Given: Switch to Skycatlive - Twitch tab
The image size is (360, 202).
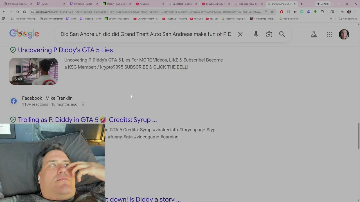Looking at the screenshot, I should pos(83,4).
